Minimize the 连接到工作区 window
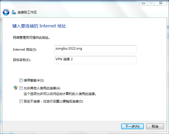Screen dimensions: 169x134 click(x=143, y=3)
